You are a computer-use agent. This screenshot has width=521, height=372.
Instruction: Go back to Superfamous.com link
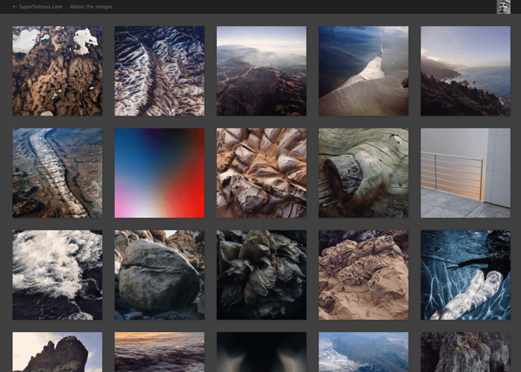tap(38, 7)
